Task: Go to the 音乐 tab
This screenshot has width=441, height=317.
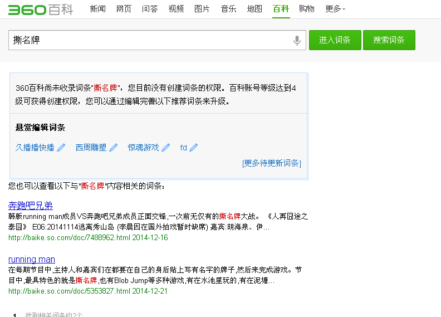Action: click(228, 9)
